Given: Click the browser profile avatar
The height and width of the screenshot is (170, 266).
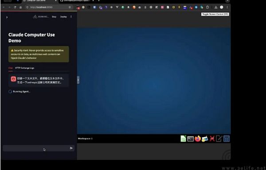Looking at the screenshot, I should coord(222,7).
